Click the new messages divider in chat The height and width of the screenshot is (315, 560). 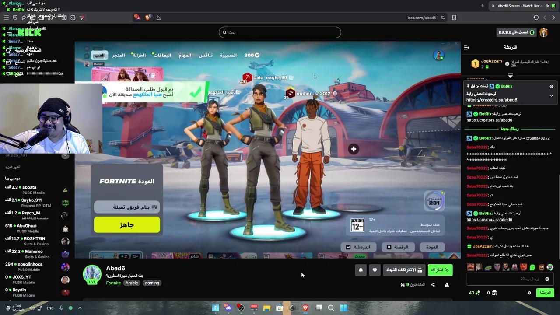510,129
